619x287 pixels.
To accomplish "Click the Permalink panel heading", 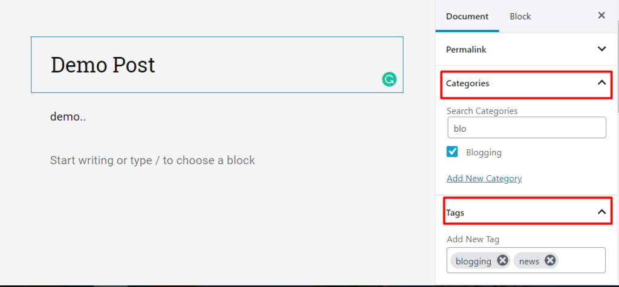I will coord(466,50).
